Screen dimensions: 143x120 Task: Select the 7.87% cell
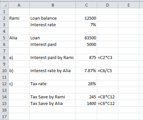(87, 70)
